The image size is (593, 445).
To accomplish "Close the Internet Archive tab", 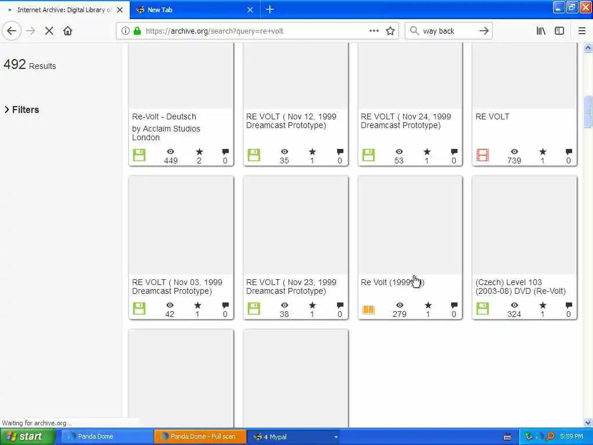I will (x=120, y=10).
